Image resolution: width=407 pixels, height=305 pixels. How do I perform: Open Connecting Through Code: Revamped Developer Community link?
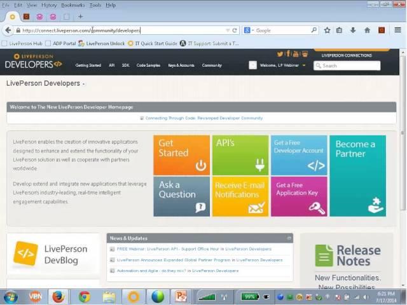(x=204, y=118)
